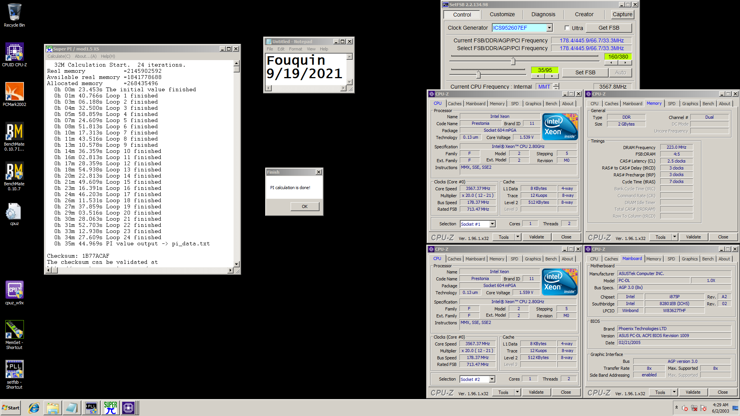Image resolution: width=740 pixels, height=416 pixels.
Task: Switch to Customize tab in SetFSB
Action: (502, 15)
